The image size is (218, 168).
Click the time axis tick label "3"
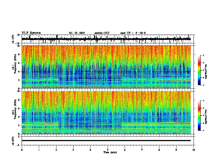click(x=73, y=150)
